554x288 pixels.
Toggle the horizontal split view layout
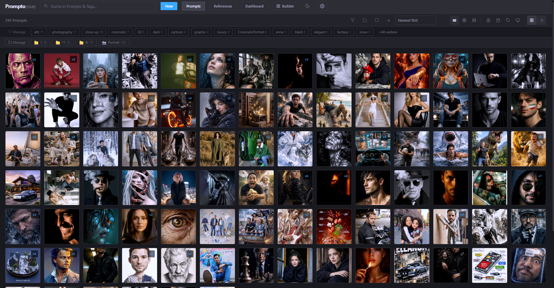point(474,20)
